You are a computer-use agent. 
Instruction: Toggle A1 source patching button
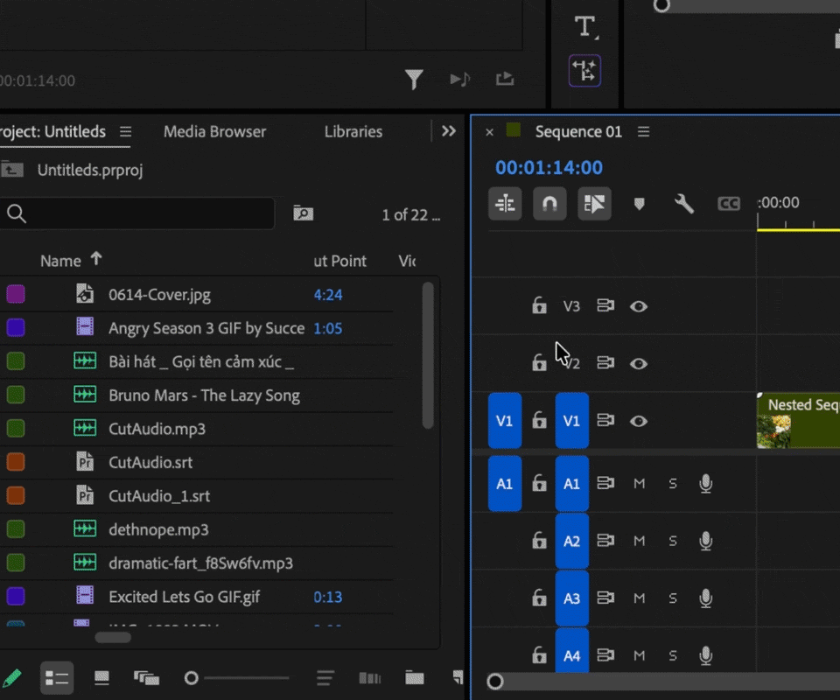pyautogui.click(x=505, y=484)
